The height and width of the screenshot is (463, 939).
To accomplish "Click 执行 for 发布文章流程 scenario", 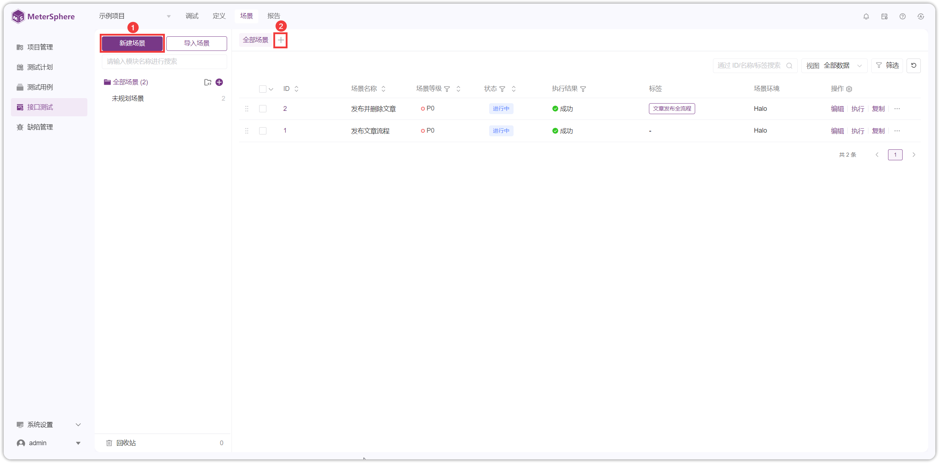I will pyautogui.click(x=858, y=131).
